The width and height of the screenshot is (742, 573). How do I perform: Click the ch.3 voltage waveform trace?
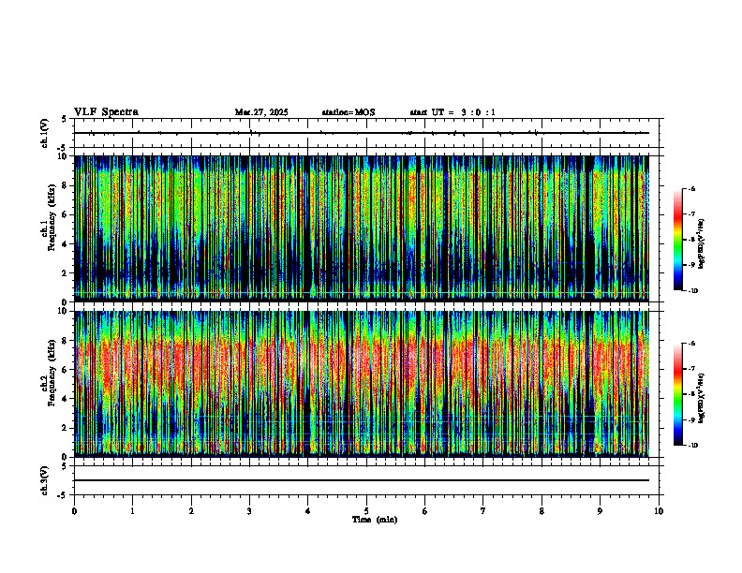tap(362, 480)
